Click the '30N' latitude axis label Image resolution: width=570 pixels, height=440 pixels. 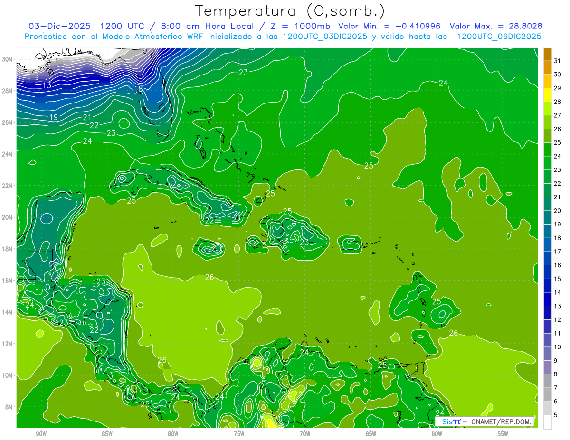pos(7,59)
